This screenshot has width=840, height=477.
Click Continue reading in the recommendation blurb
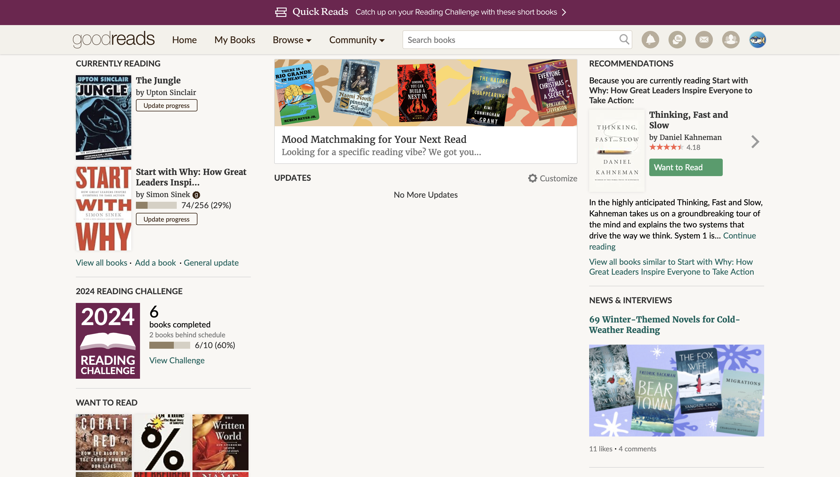tap(672, 241)
